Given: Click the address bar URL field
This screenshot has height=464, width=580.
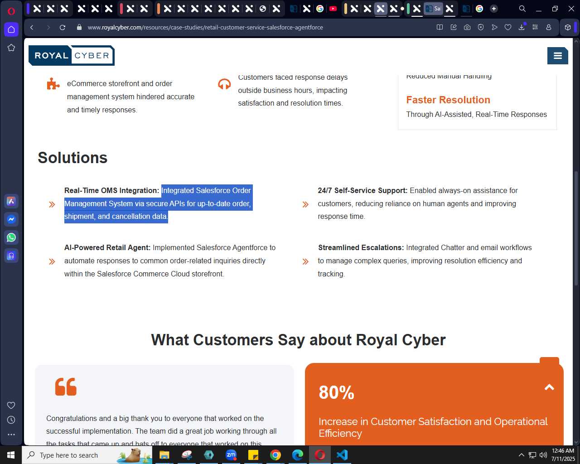Looking at the screenshot, I should (205, 27).
